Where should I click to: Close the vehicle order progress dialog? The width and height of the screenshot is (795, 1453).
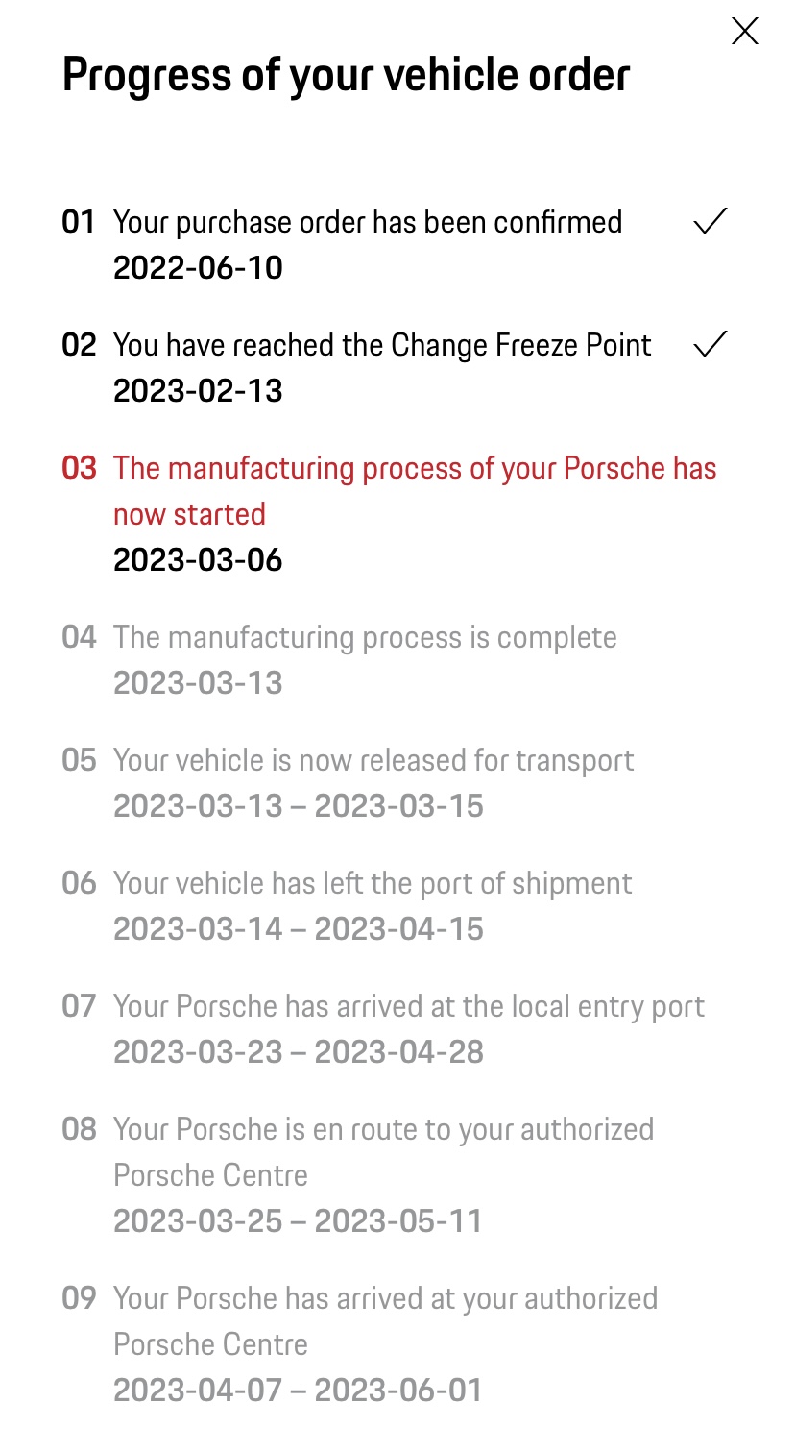pos(744,32)
